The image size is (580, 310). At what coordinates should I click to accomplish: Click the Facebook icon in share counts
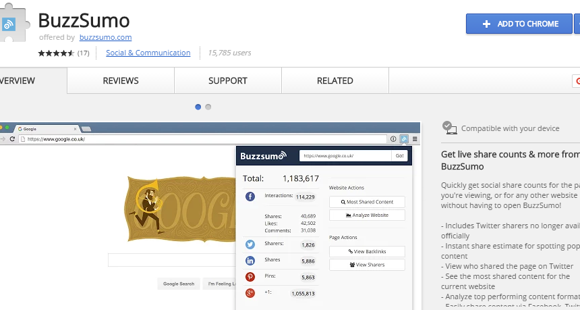tap(250, 197)
